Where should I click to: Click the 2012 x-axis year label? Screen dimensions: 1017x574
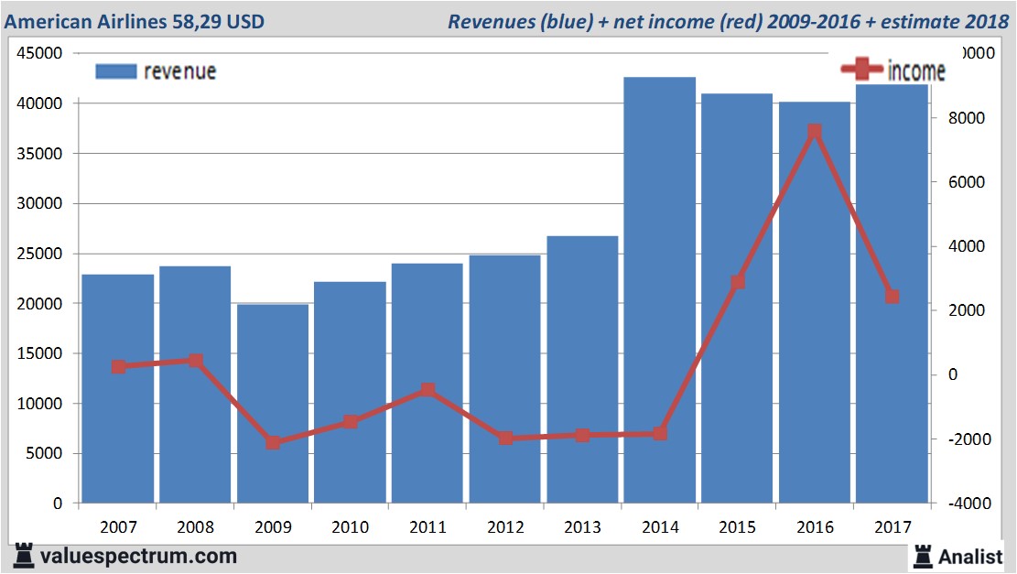click(504, 527)
